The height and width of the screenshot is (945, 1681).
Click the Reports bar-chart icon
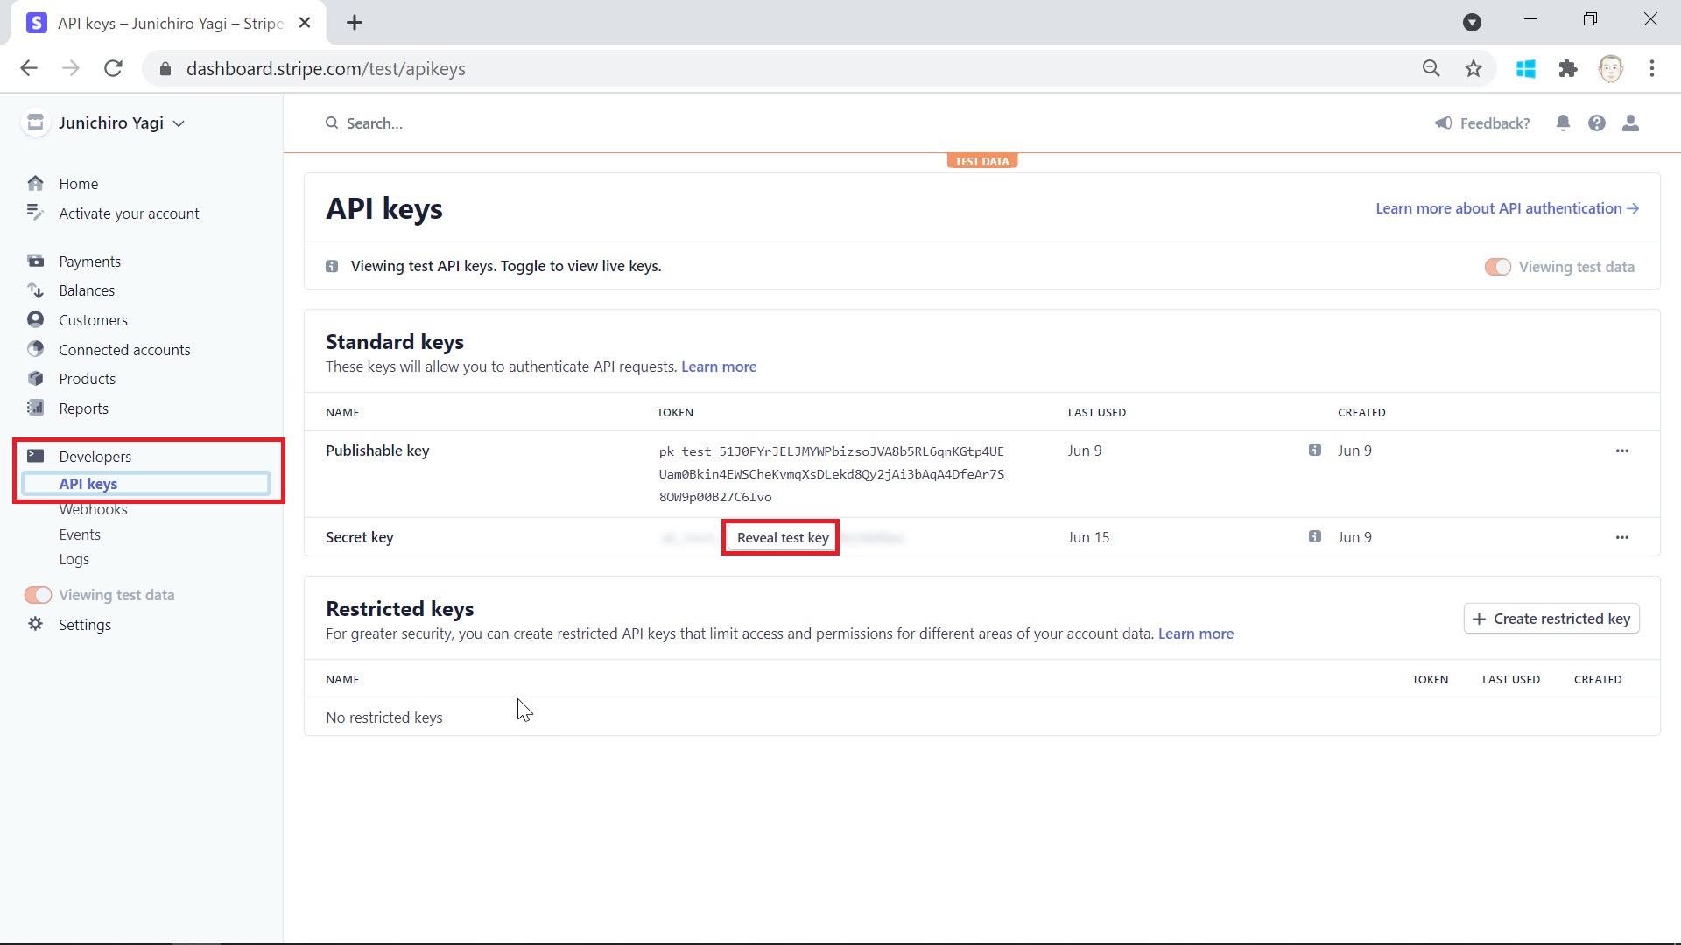click(35, 408)
